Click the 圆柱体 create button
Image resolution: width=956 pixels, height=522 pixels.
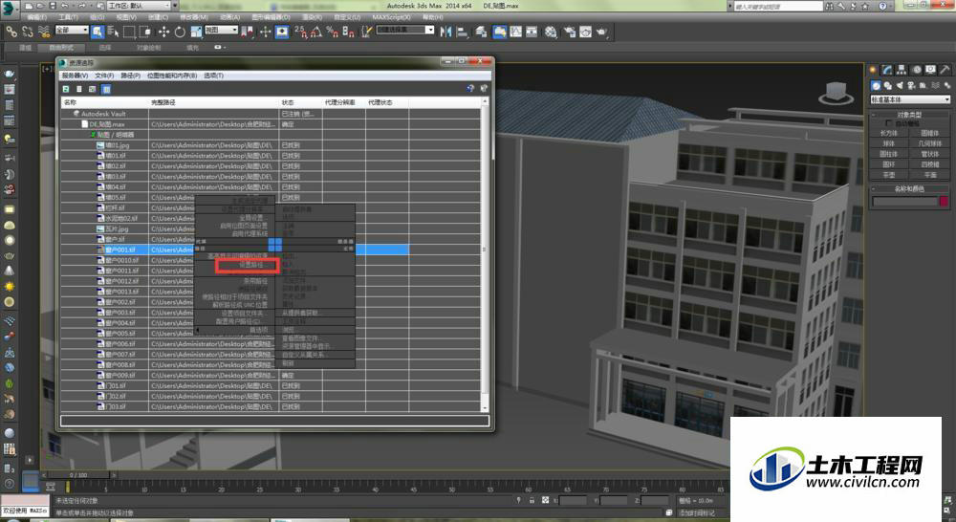click(889, 154)
